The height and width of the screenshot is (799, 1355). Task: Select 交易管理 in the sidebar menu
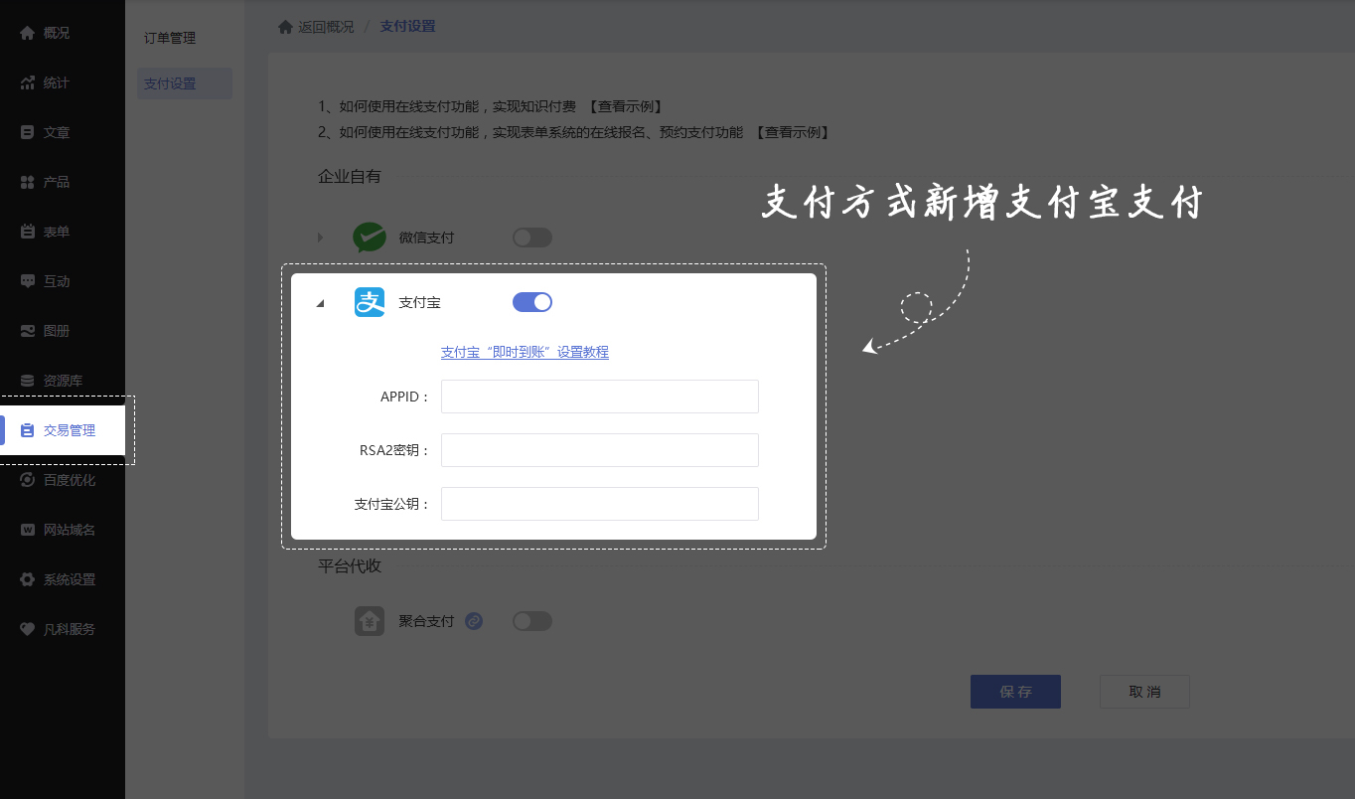63,430
